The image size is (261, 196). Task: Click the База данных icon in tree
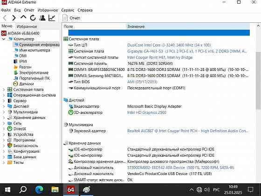[10, 157]
